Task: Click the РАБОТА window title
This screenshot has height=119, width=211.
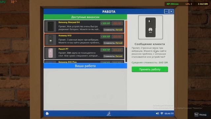Action: [x=109, y=12]
